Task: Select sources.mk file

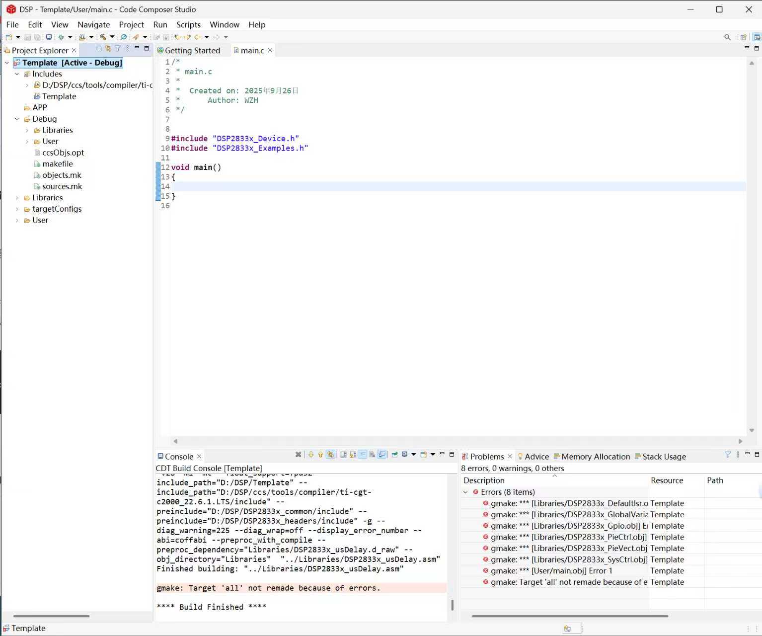Action: click(58, 186)
